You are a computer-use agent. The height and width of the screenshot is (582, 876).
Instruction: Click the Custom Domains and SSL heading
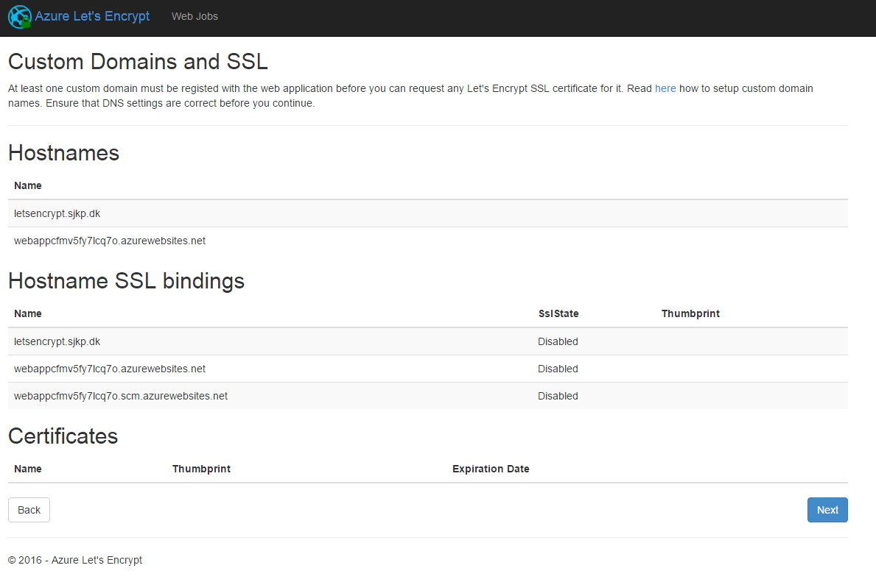click(x=138, y=62)
